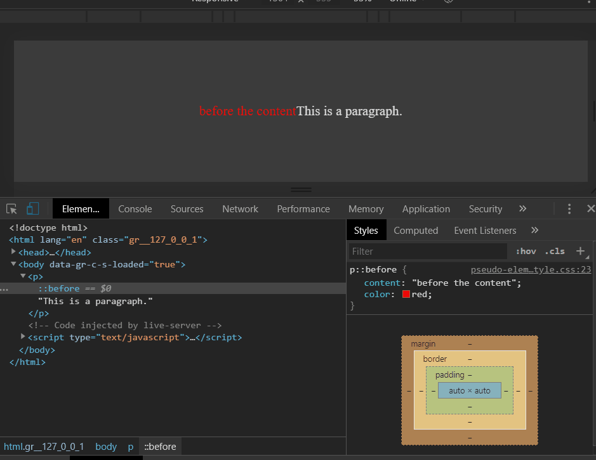Toggle element states with :hov button

[x=526, y=251]
